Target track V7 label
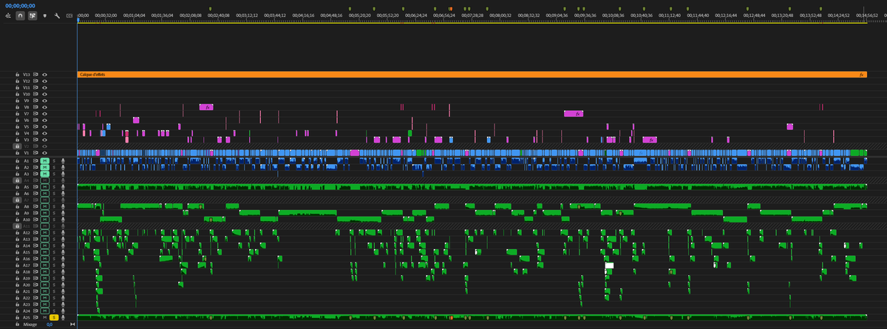Viewport: 887px width, 329px height. 27,114
